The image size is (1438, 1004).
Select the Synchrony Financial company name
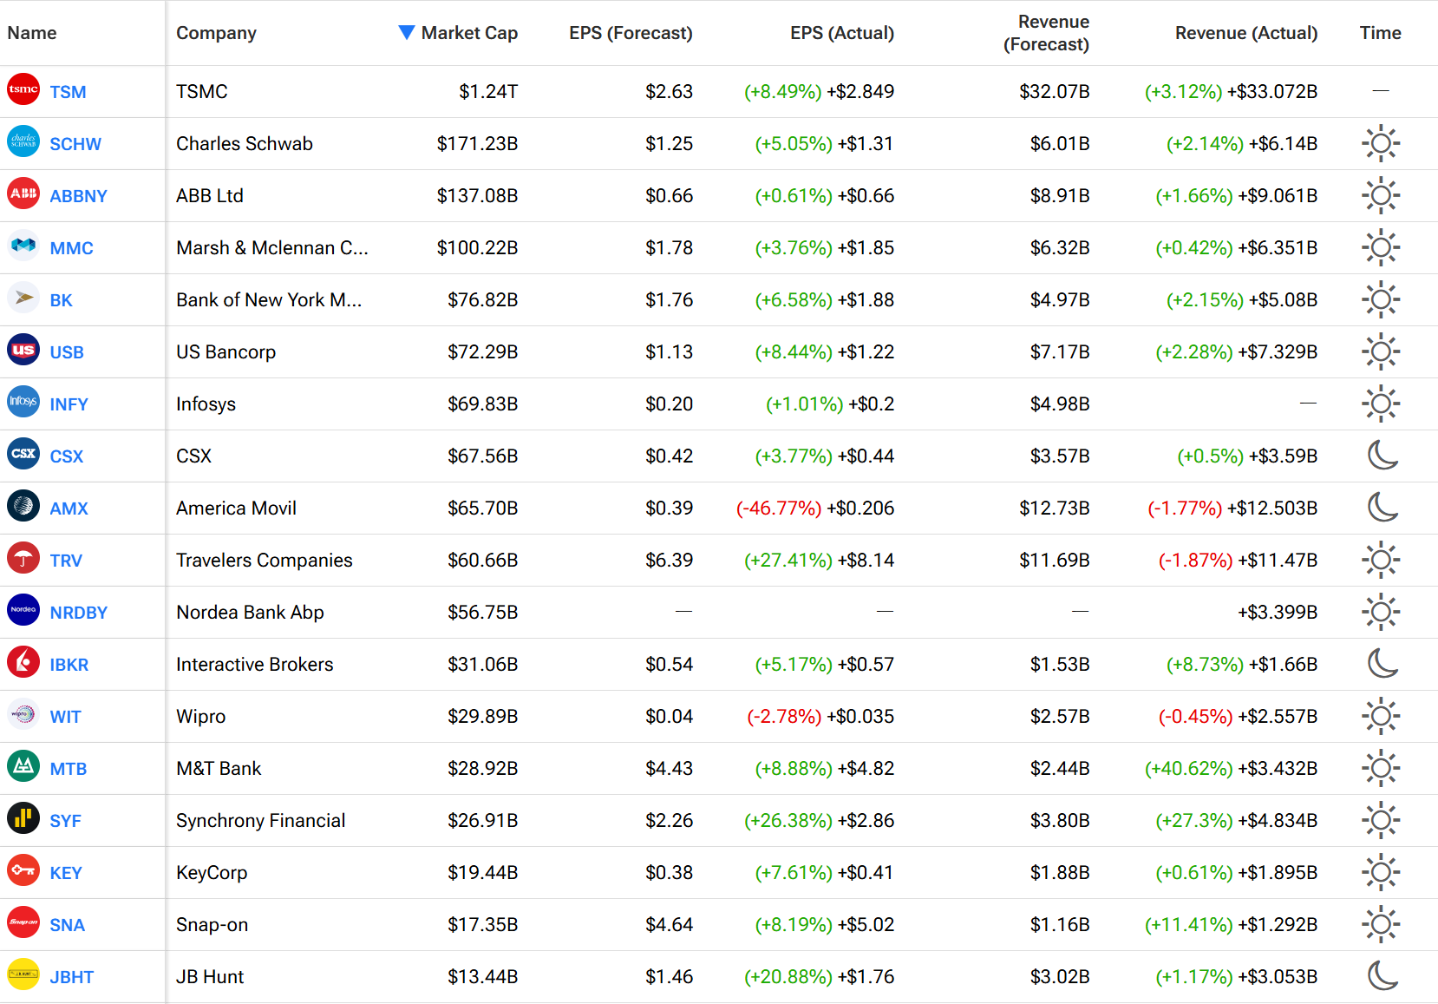pos(260,820)
